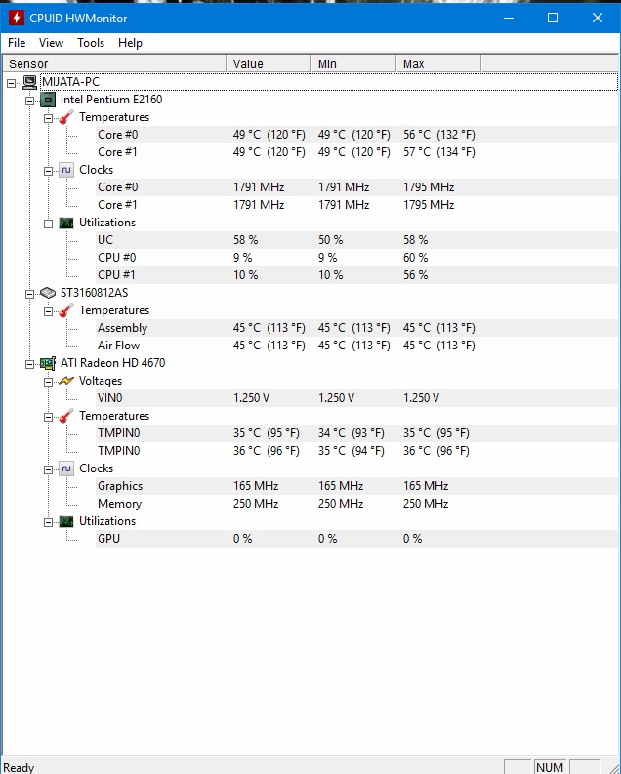Image resolution: width=621 pixels, height=774 pixels.
Task: Click the Max column header
Action: click(x=414, y=64)
